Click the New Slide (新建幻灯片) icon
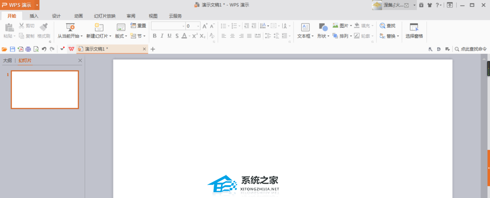This screenshot has height=198, width=490. 99,27
